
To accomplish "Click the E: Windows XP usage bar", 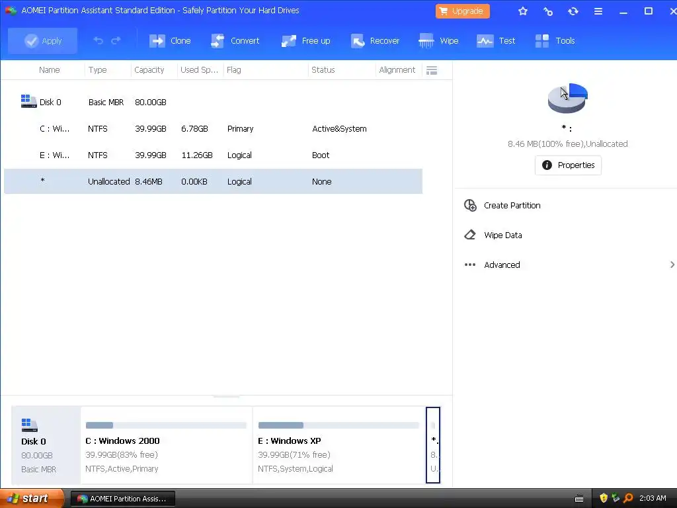I will (x=339, y=425).
